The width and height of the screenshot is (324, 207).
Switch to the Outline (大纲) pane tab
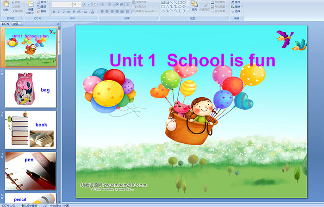coord(15,24)
